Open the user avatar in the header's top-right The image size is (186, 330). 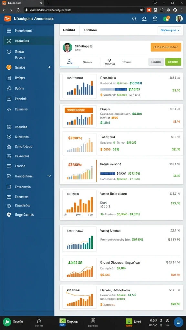pyautogui.click(x=179, y=19)
